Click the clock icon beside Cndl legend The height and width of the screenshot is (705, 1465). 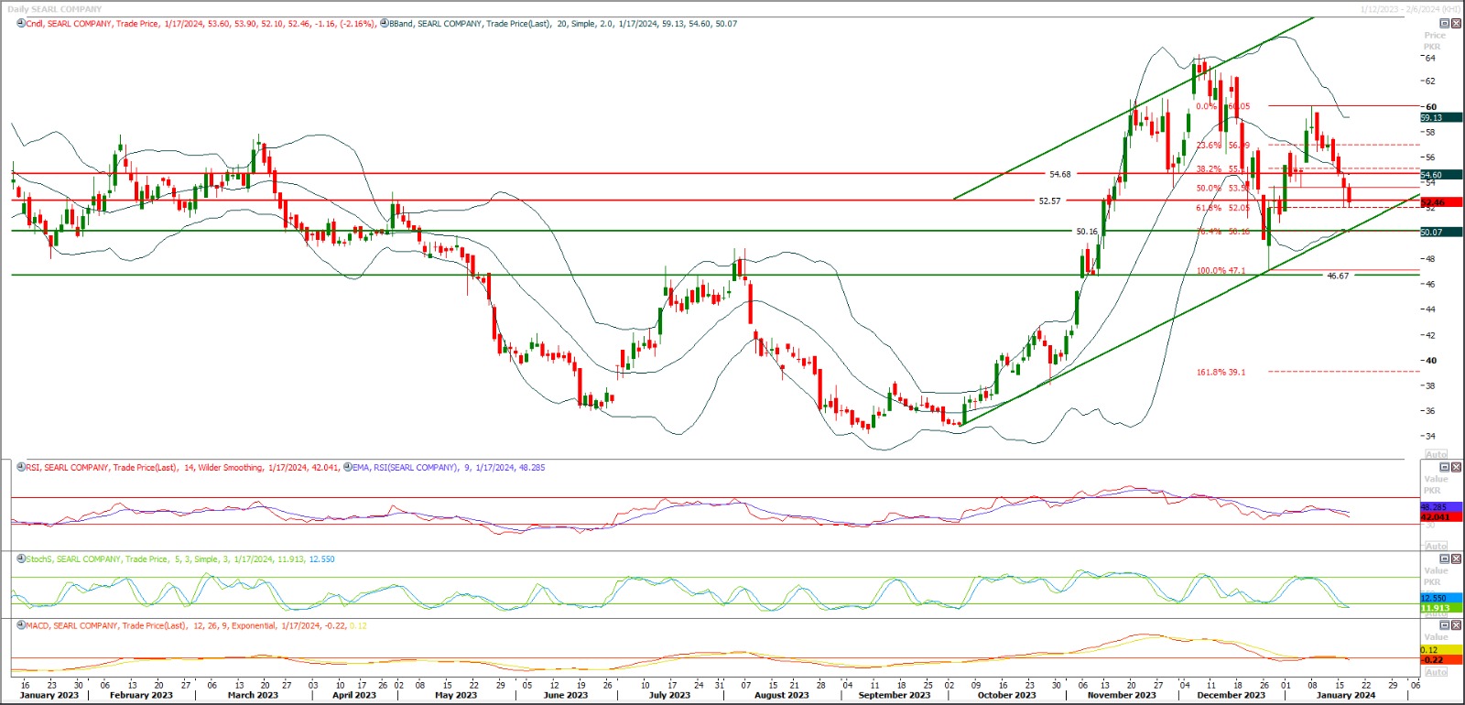(21, 24)
